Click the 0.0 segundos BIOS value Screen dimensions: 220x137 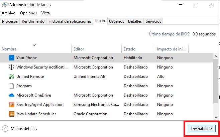pyautogui.click(x=204, y=34)
